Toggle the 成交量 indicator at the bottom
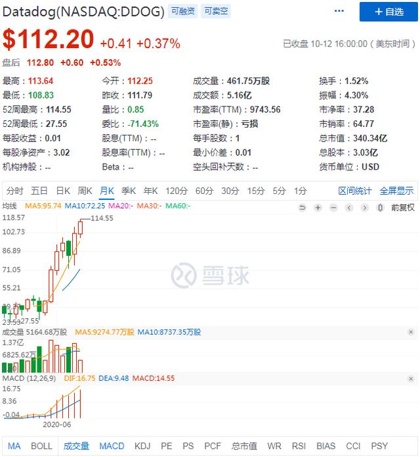This screenshot has width=420, height=457. (x=76, y=446)
